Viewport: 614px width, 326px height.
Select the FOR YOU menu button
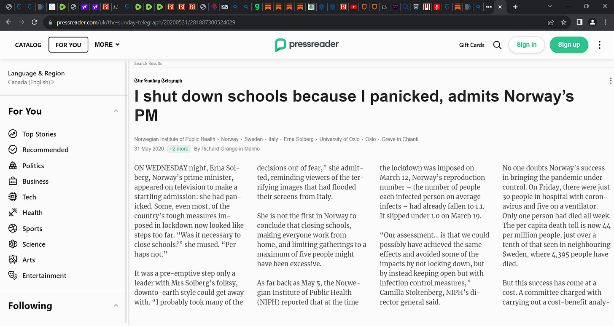68,45
